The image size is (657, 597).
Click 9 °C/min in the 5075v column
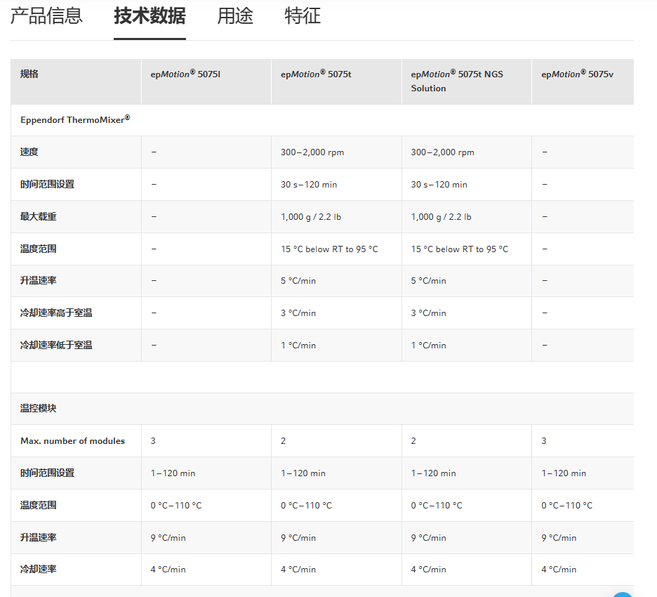click(x=559, y=537)
